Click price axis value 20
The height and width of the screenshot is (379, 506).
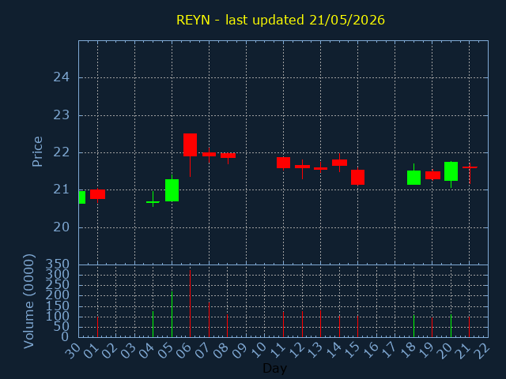tap(62, 227)
